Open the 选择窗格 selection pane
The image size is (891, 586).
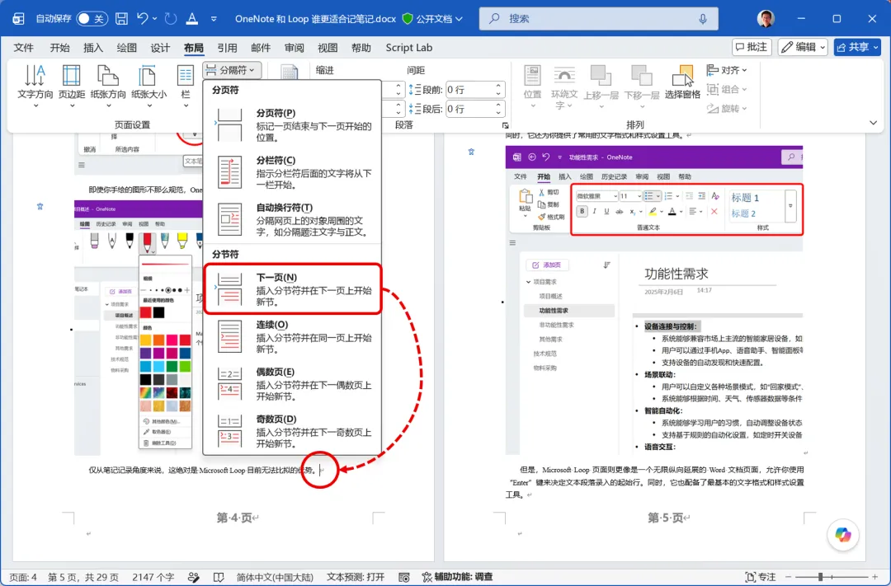click(682, 83)
